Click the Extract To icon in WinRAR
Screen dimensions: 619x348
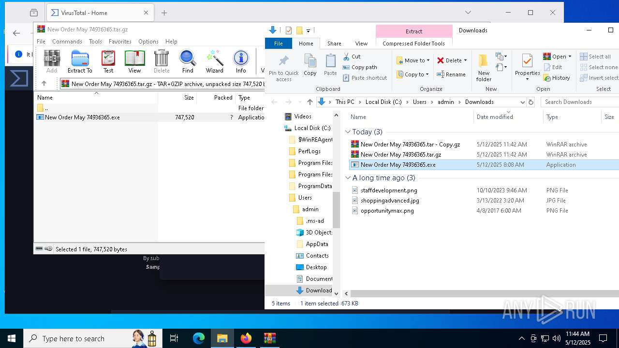[x=80, y=61]
